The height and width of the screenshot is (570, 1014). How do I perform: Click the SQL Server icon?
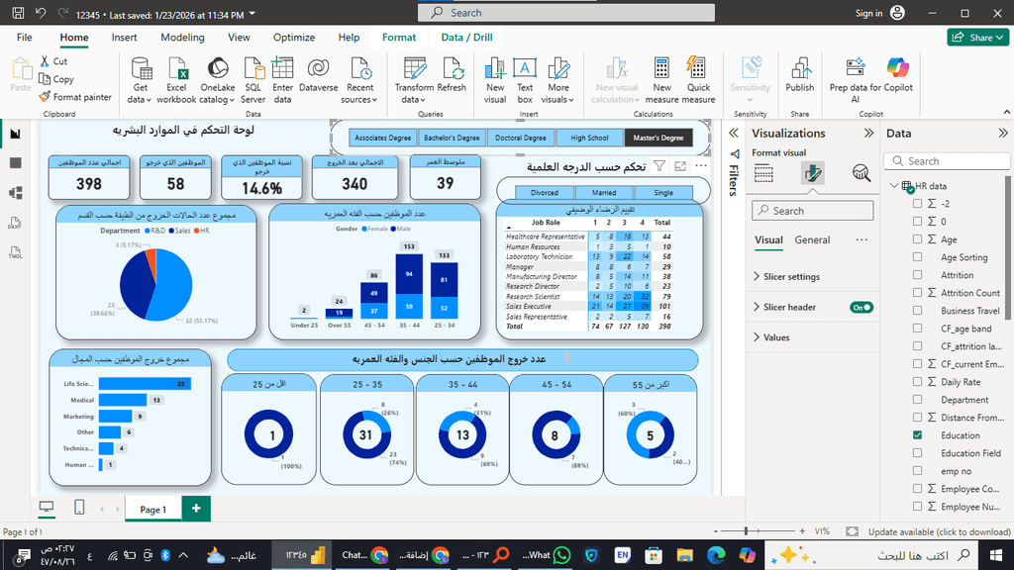[x=253, y=69]
